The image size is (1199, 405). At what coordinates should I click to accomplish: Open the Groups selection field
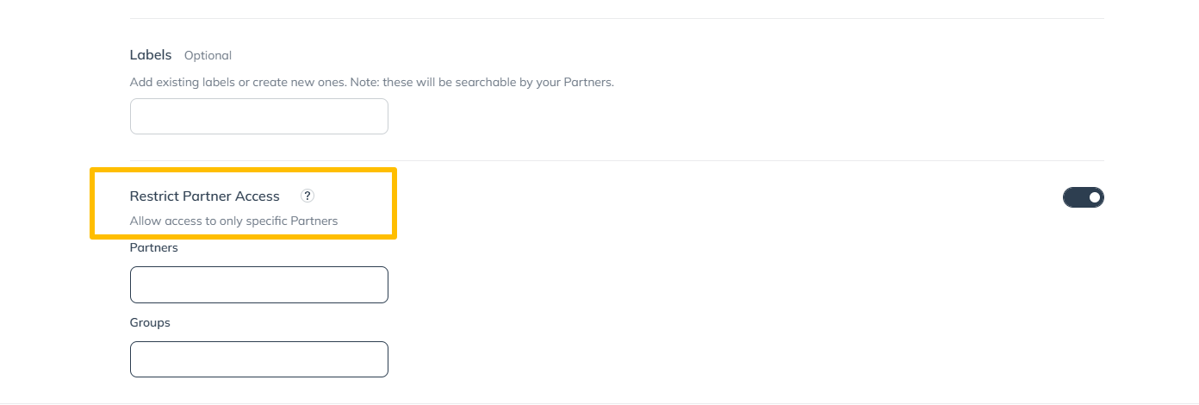point(258,359)
